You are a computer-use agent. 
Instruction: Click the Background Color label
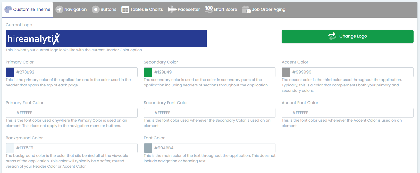(x=24, y=138)
